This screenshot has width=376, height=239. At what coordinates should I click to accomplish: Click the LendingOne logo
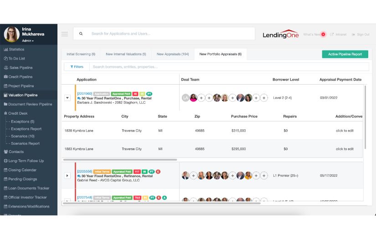point(281,34)
